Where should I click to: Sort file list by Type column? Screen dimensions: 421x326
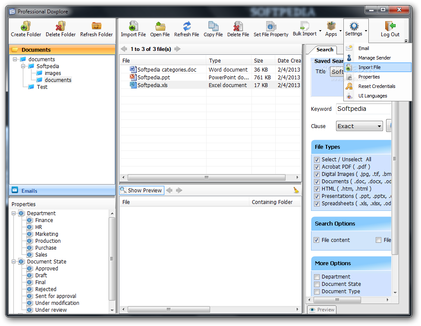tap(229, 61)
